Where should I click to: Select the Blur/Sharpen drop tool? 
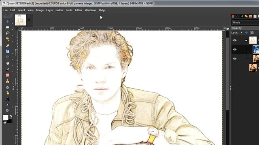(7, 87)
